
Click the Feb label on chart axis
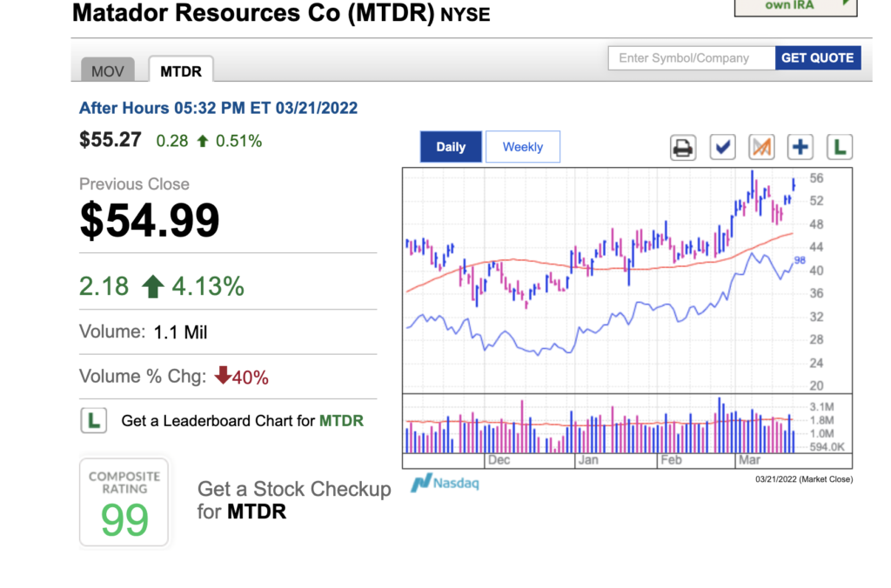pos(671,460)
